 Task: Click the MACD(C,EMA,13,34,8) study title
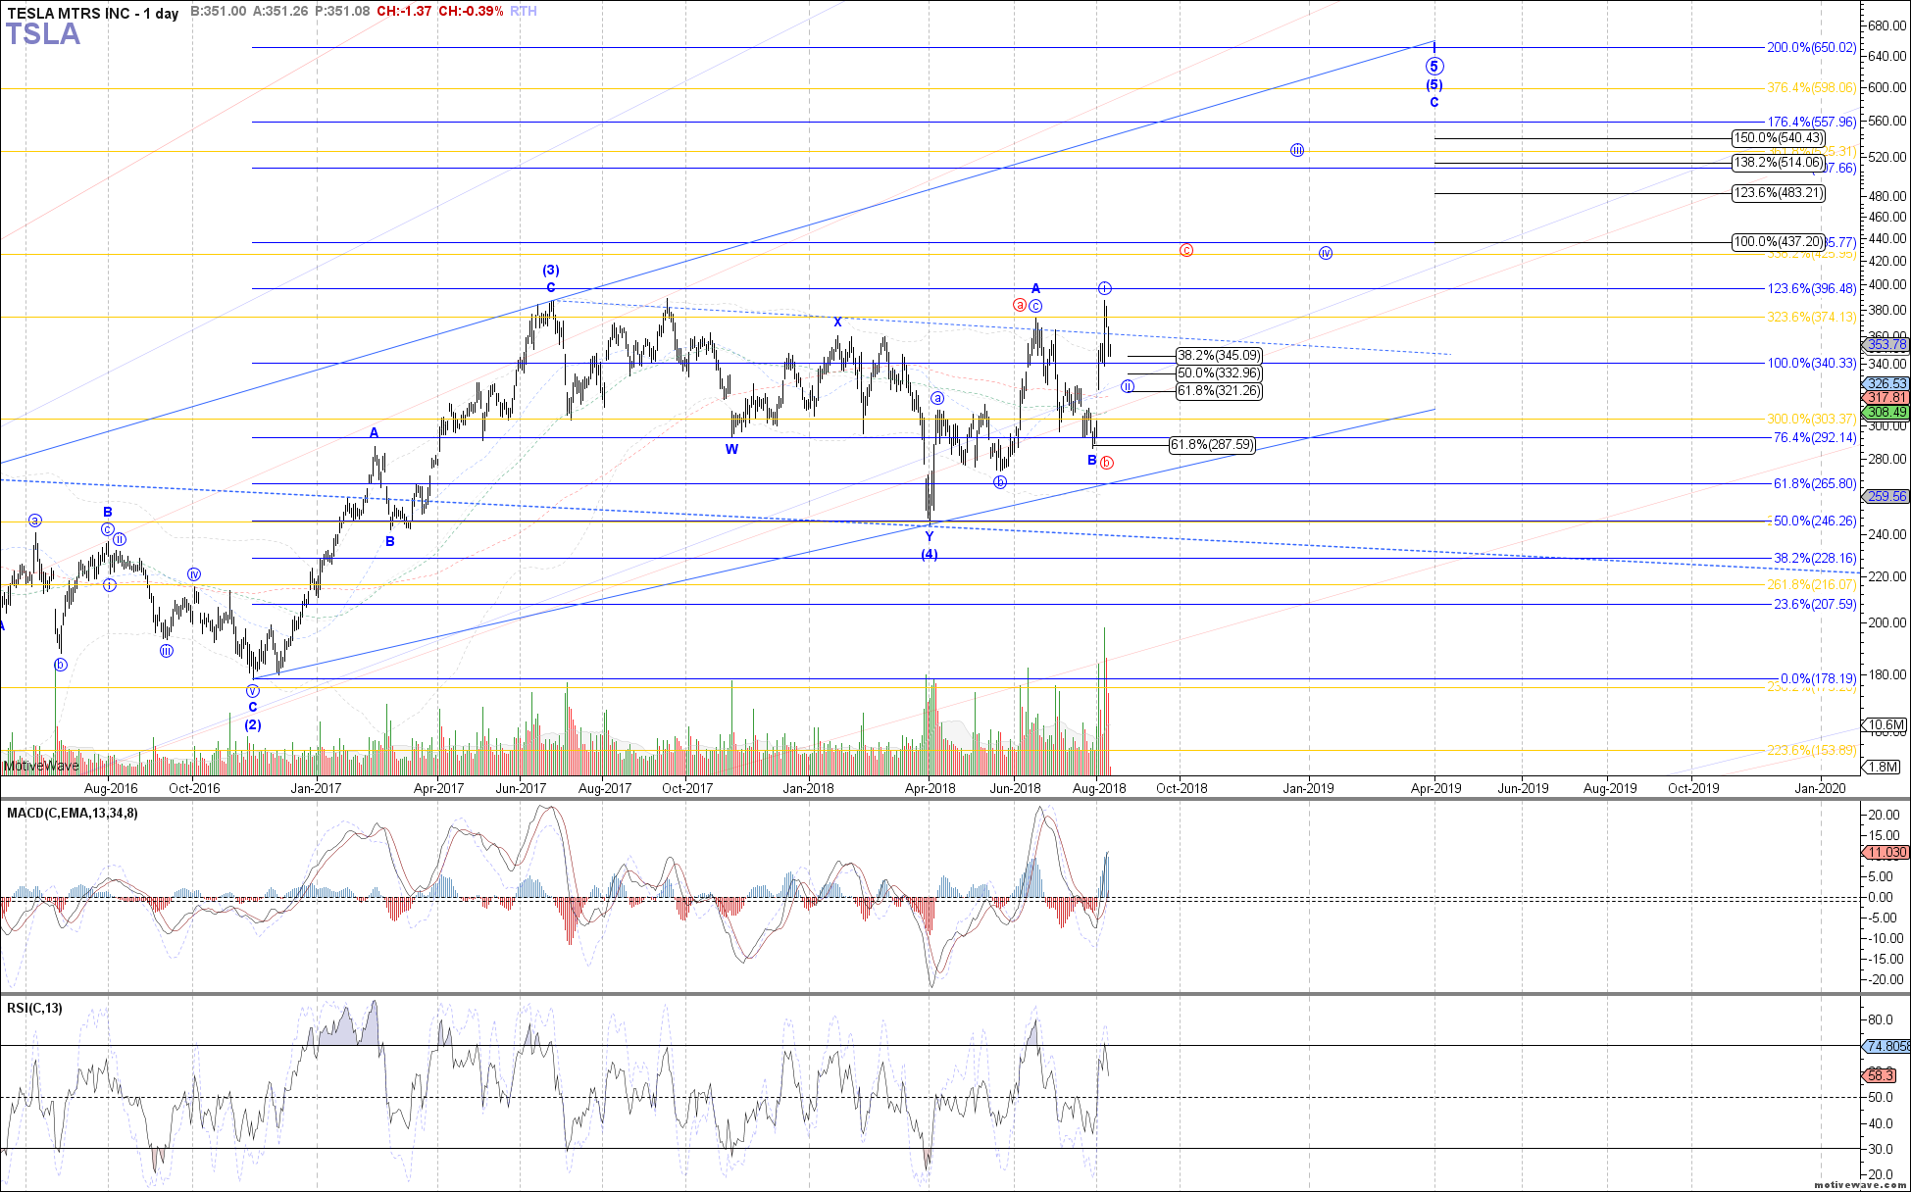tap(73, 813)
